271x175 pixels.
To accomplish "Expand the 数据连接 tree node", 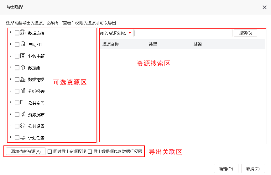I will point(11,32).
